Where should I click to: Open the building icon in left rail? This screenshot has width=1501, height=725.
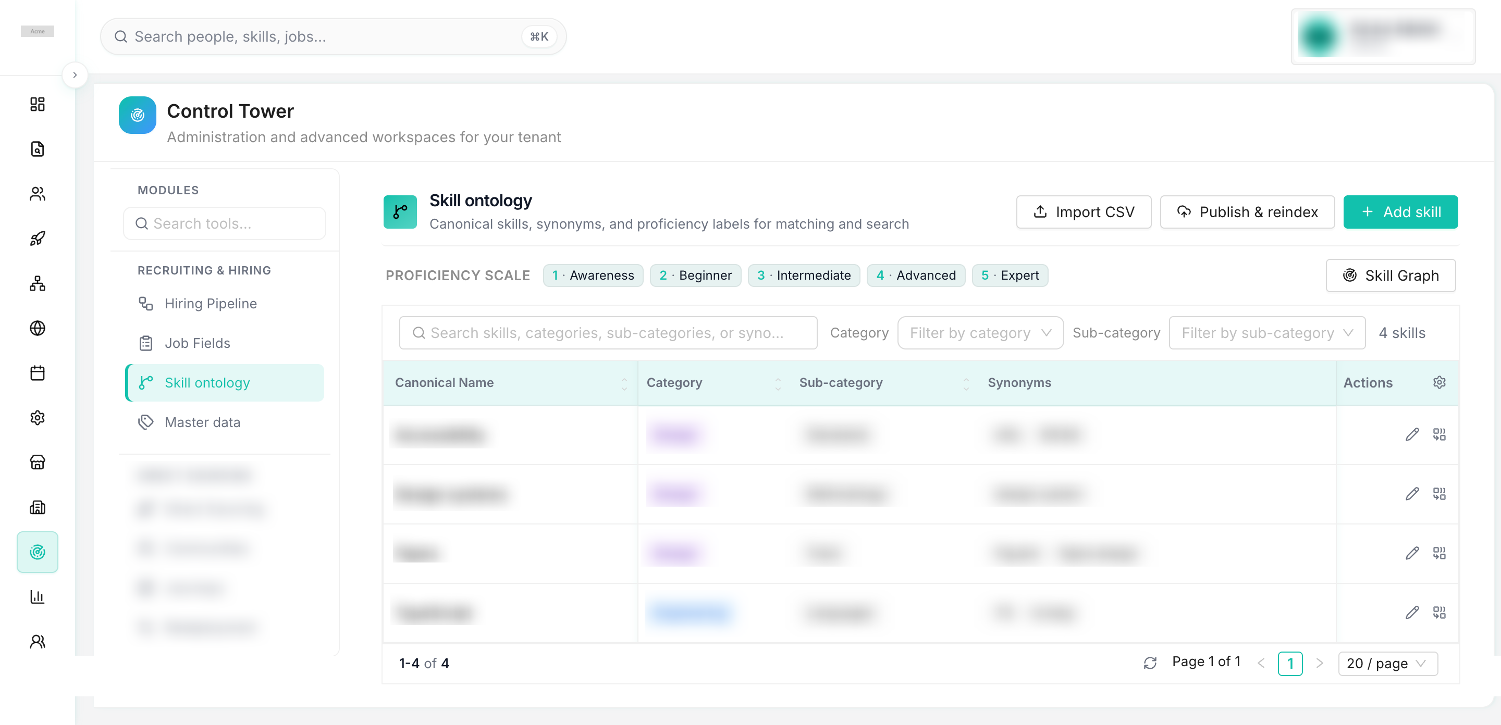coord(38,507)
